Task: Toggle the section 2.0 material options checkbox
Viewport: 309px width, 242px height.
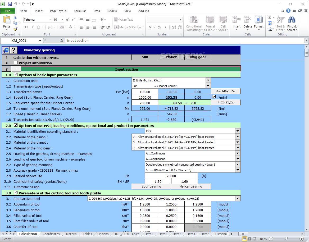Action: click(x=16, y=125)
